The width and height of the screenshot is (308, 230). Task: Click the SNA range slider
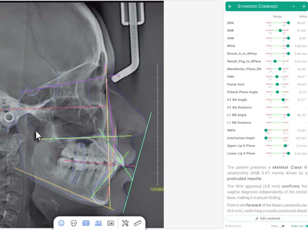(x=277, y=23)
